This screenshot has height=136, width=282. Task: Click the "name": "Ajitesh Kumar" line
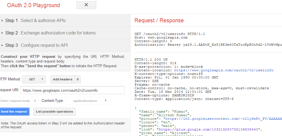(x=165, y=115)
